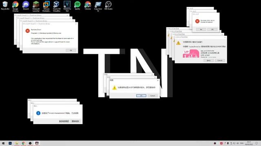Image resolution: width=261 pixels, height=146 pixels.
Task: Click the ENG language indicator
Action: pos(242,143)
